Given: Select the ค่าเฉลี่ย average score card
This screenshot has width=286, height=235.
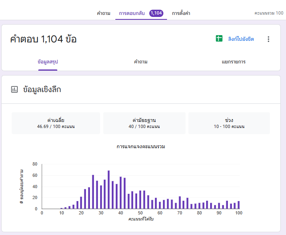Looking at the screenshot, I should 56,123.
